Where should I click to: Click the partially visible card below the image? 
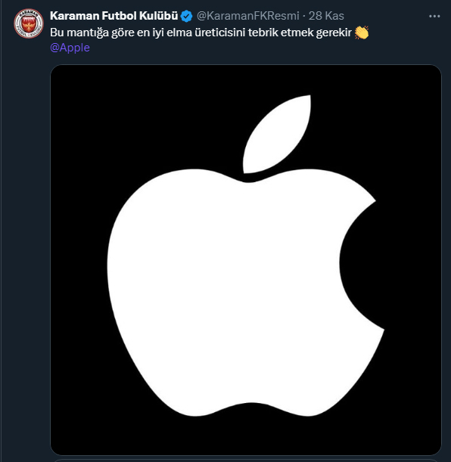(x=246, y=460)
